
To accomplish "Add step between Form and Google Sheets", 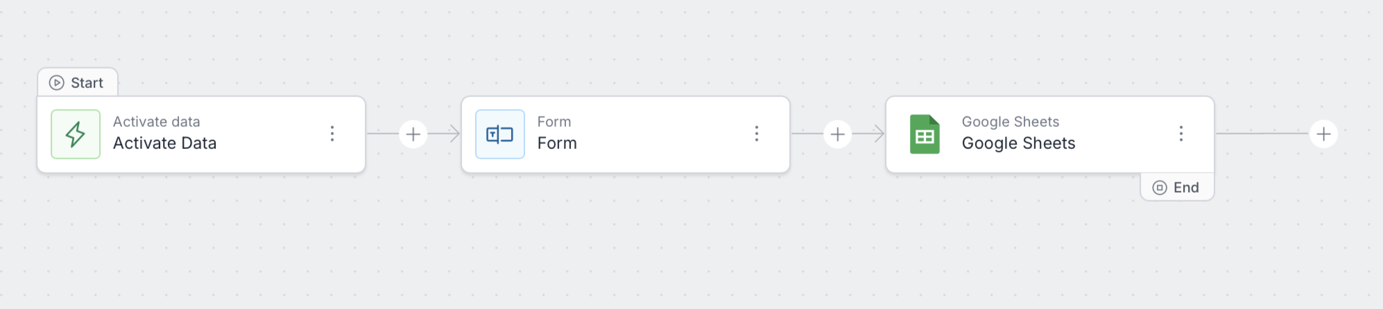I will coord(838,134).
